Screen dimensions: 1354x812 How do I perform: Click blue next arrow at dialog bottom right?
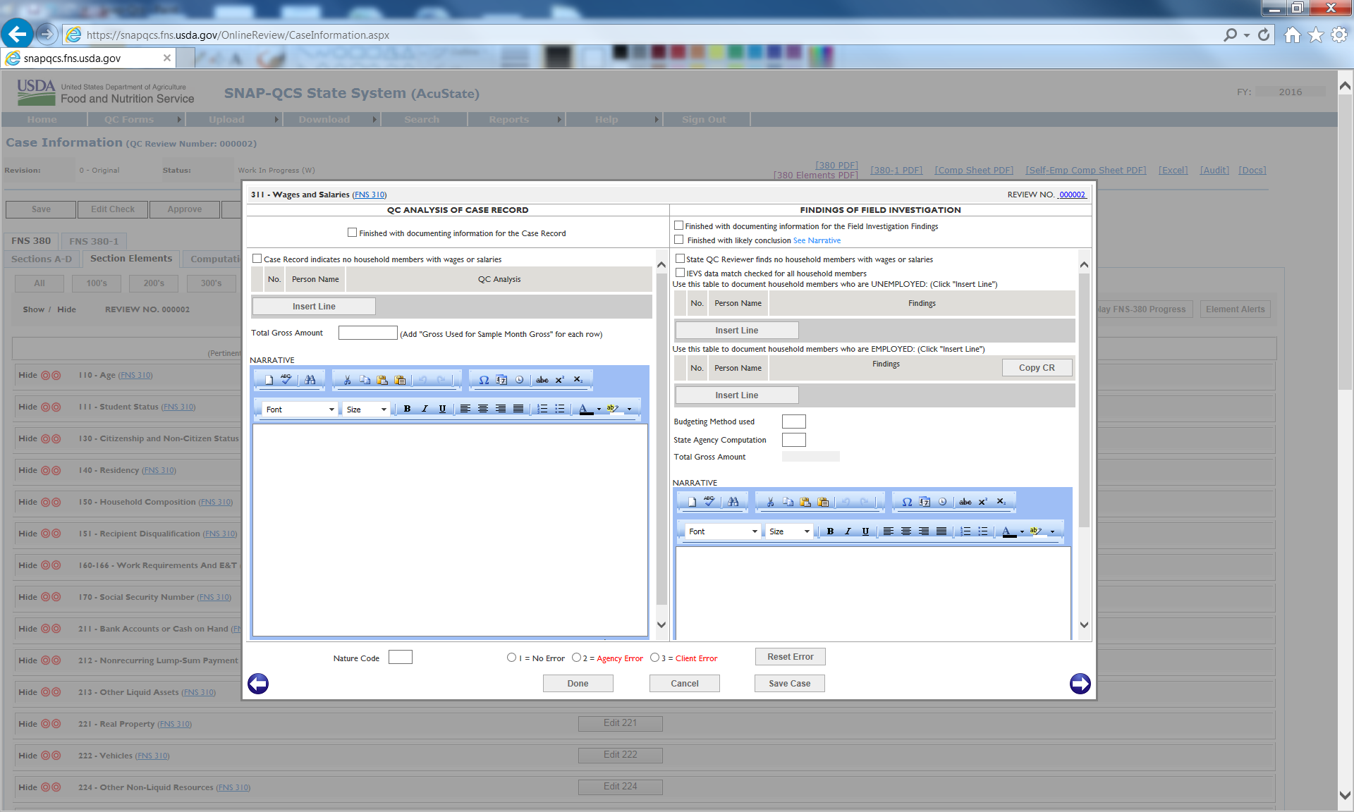1080,683
